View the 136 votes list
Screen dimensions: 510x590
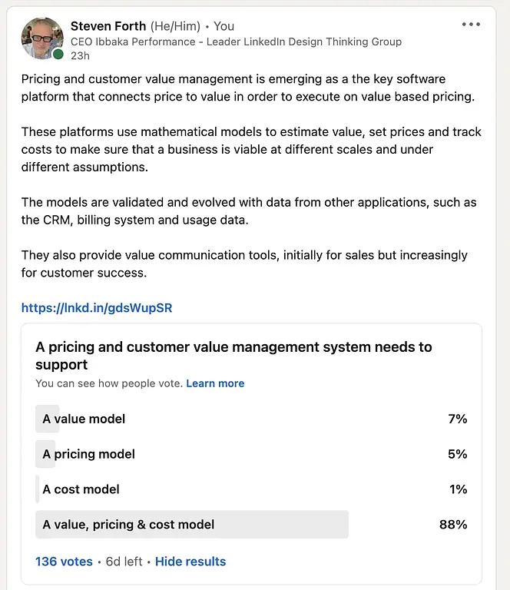(64, 562)
